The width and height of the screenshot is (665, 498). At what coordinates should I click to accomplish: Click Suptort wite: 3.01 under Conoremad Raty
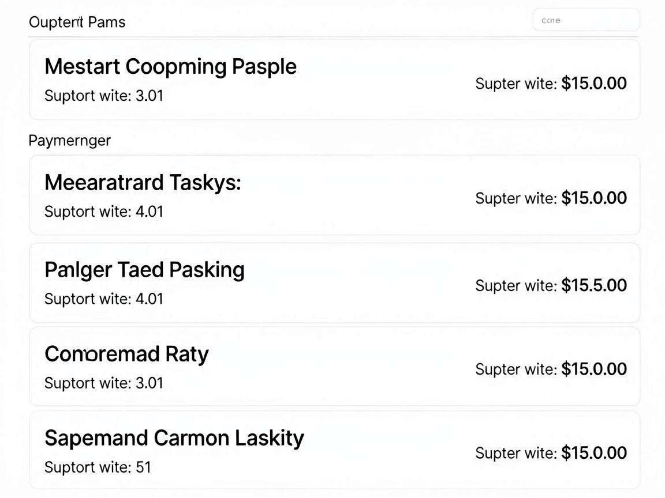(104, 383)
